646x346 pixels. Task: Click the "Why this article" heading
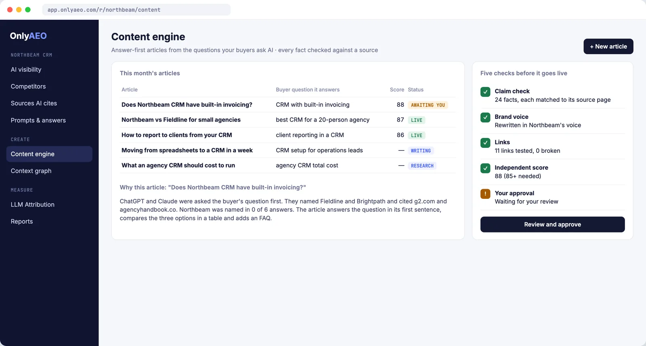click(213, 188)
